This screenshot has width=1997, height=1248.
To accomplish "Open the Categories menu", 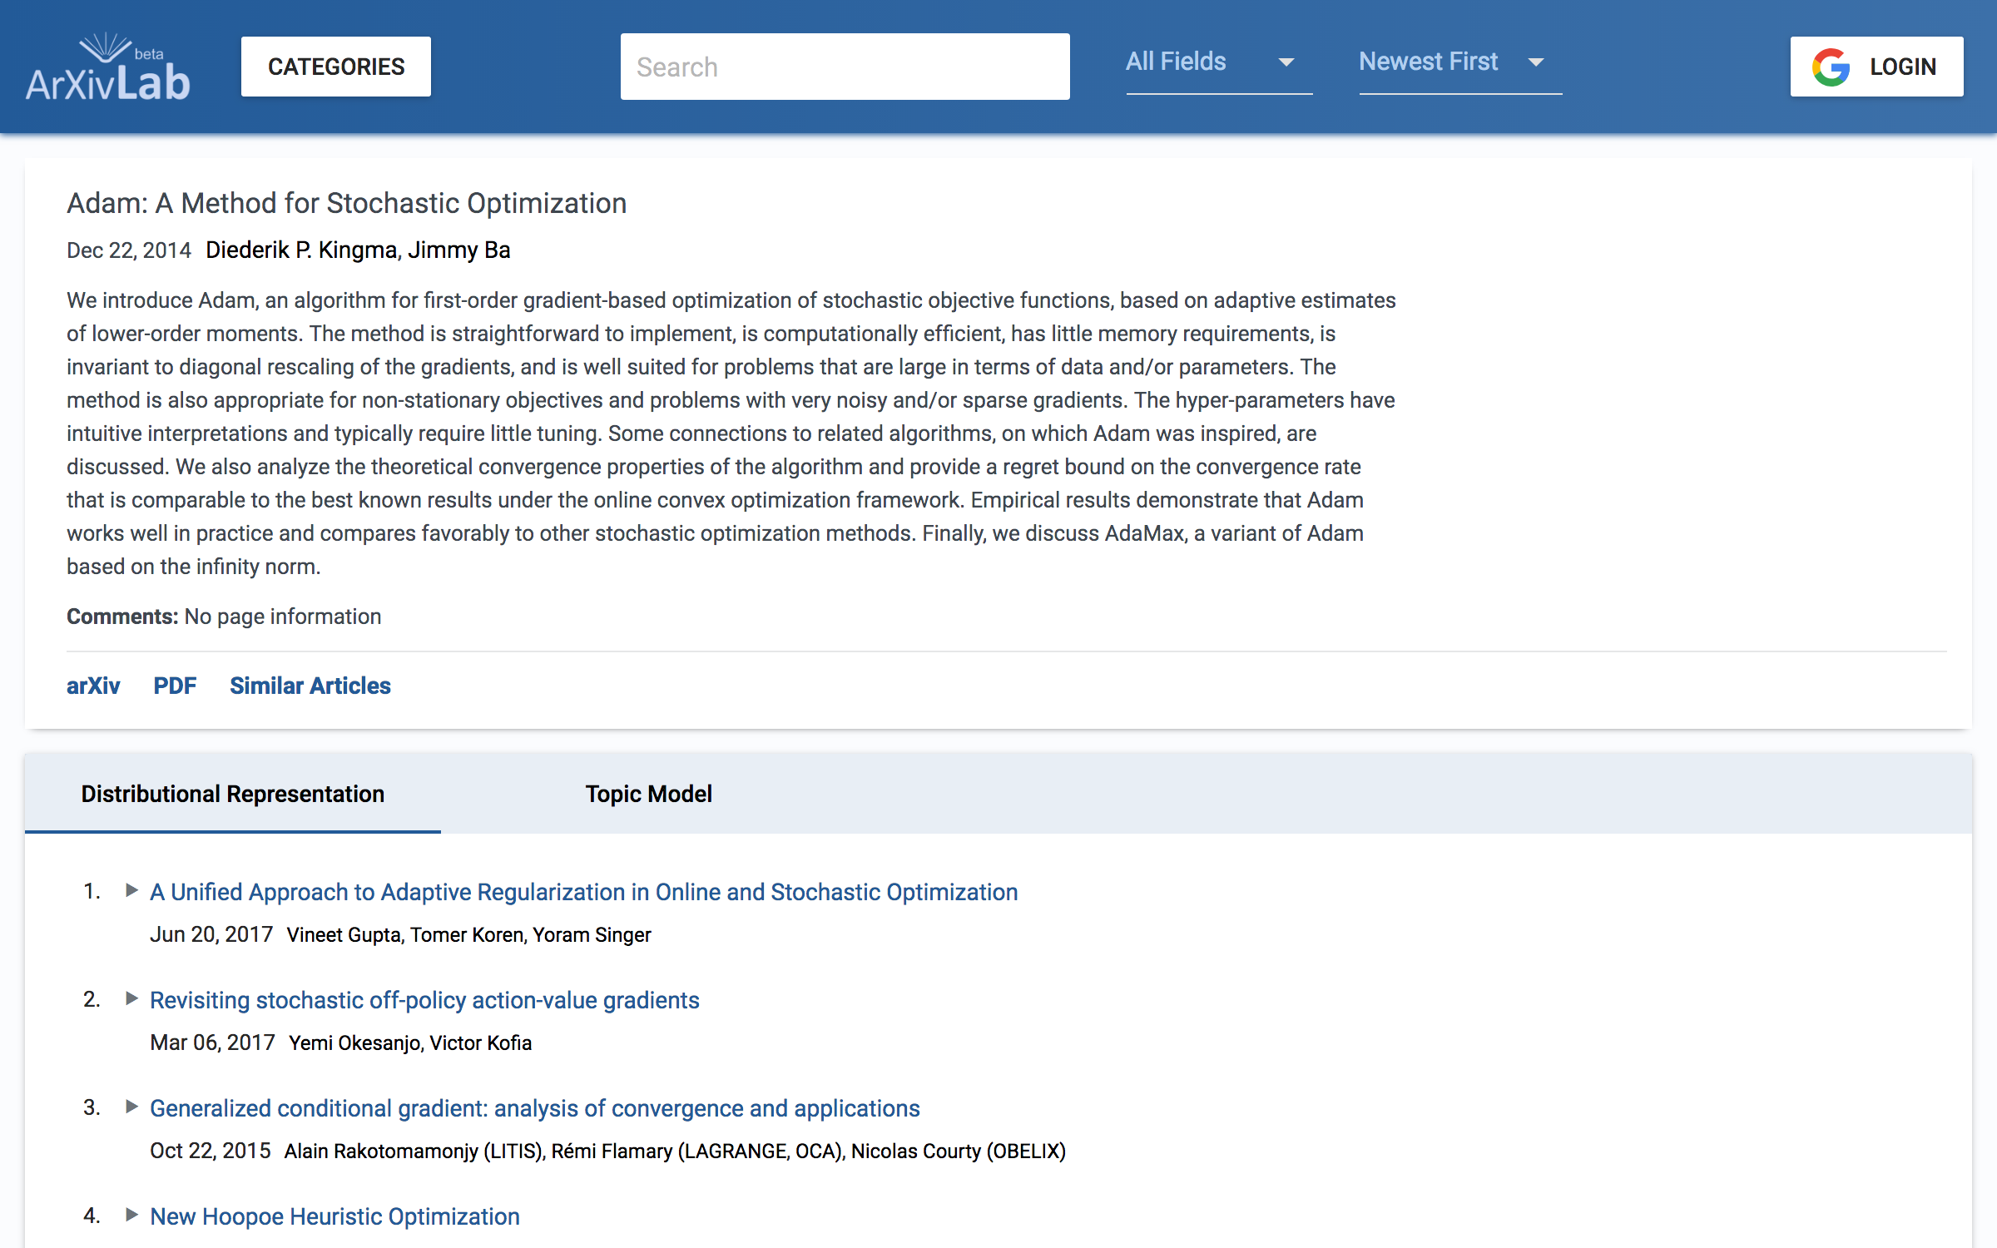I will [x=336, y=67].
